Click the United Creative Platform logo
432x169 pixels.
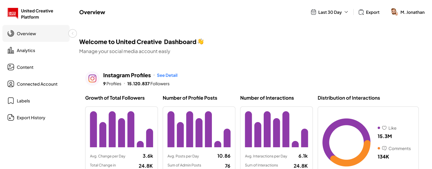click(13, 14)
